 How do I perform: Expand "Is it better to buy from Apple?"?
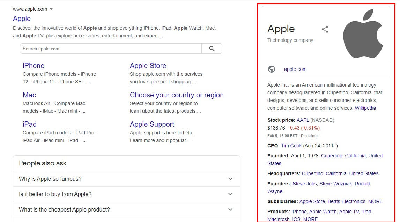(230, 194)
